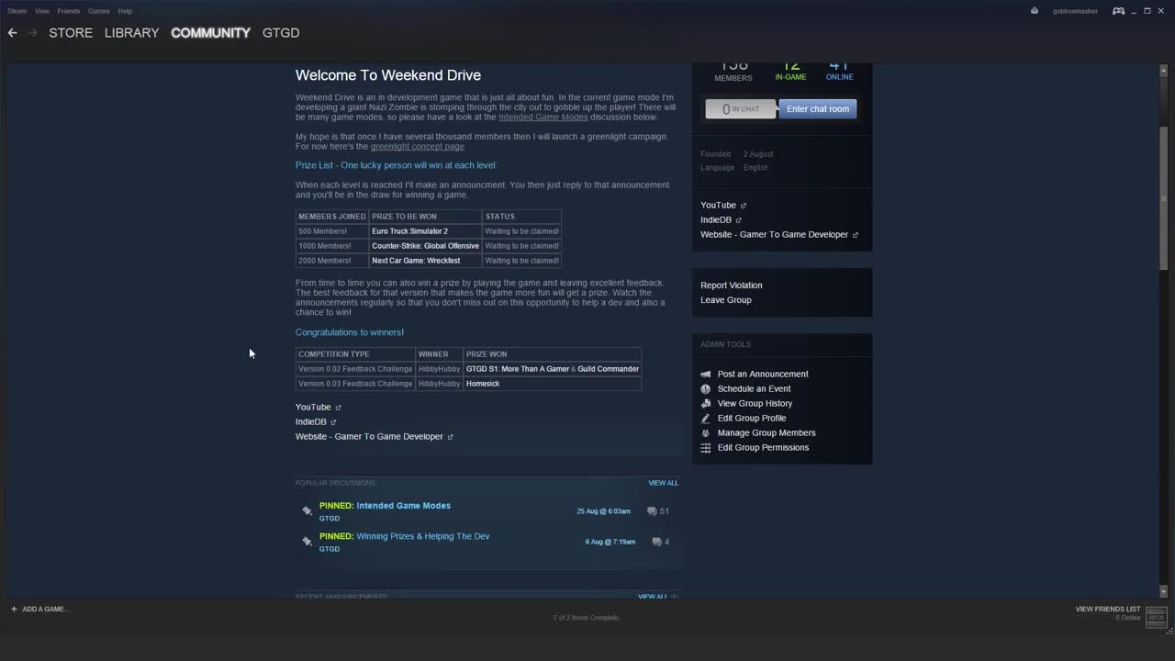Image resolution: width=1175 pixels, height=661 pixels.
Task: Select the Manage Group Members icon
Action: [x=705, y=432]
